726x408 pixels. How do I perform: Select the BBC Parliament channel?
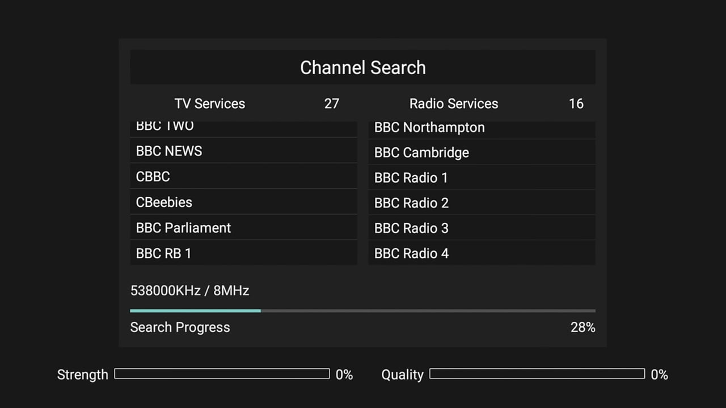coord(243,228)
